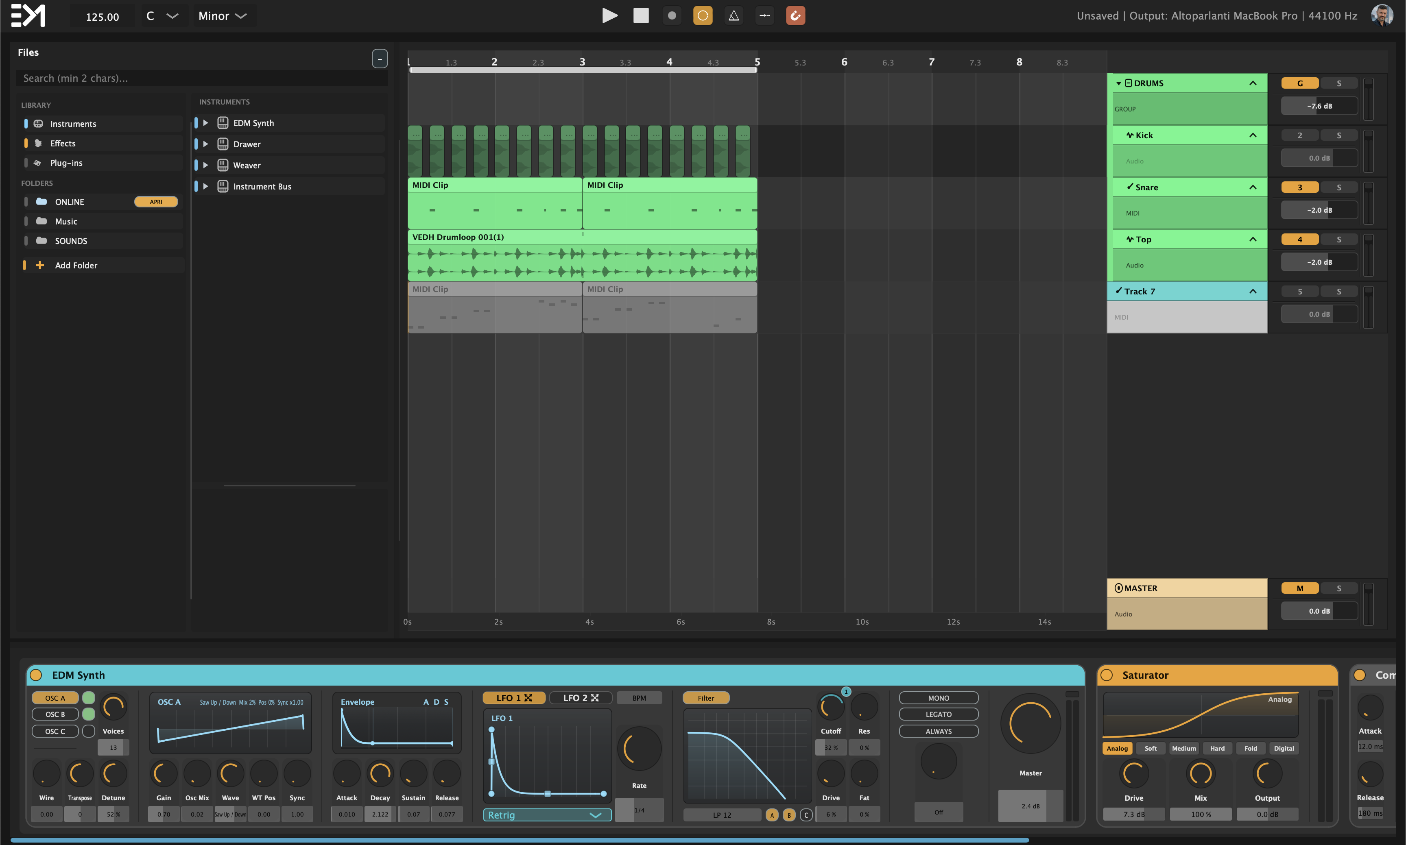Select the Soft saturation mode

tap(1150, 748)
